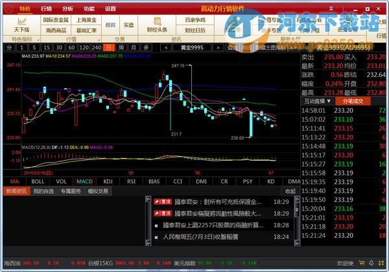Select the 60-minute period
Image resolution: width=389 pixels, height=272 pixels.
click(71, 47)
